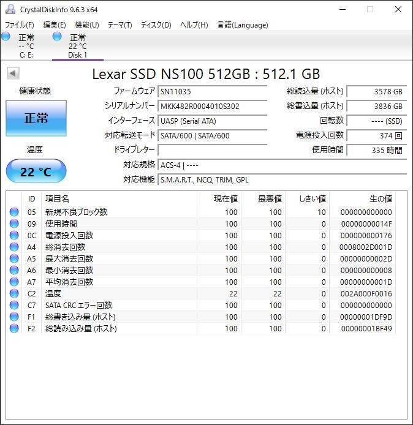This screenshot has width=413, height=425.
Task: Click status orb of attribute A4 row
Action: 14,247
